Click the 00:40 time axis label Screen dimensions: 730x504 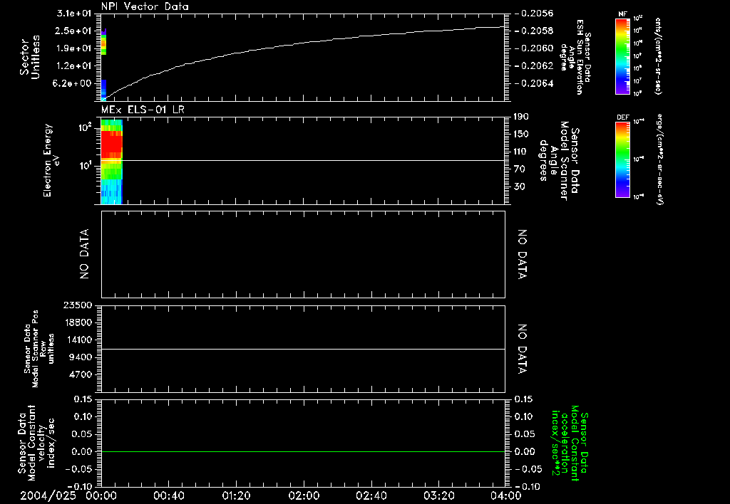(168, 495)
